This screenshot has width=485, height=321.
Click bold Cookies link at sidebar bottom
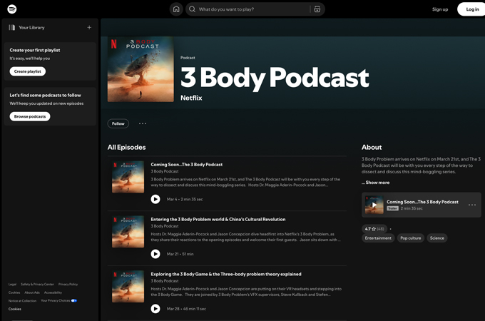(15, 309)
